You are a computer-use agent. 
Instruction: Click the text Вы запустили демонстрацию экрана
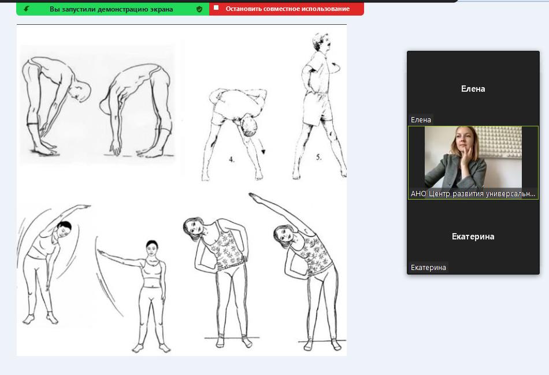pos(112,9)
